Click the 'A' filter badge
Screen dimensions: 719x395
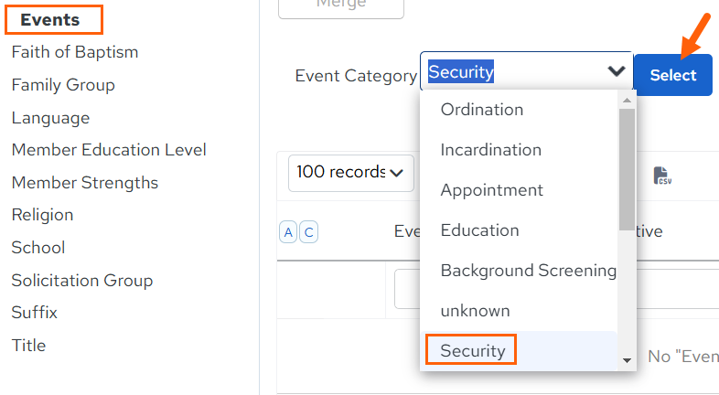[288, 232]
